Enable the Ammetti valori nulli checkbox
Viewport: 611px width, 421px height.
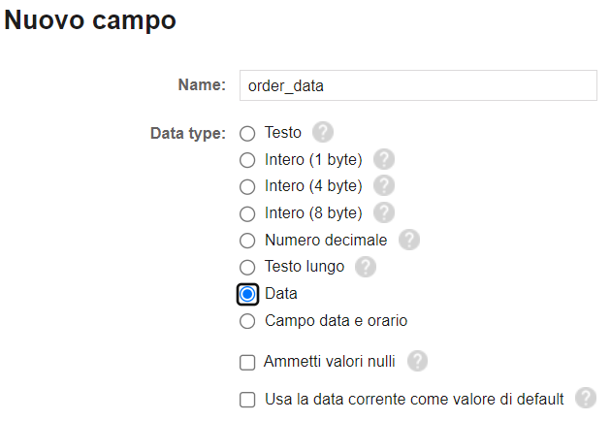(247, 363)
